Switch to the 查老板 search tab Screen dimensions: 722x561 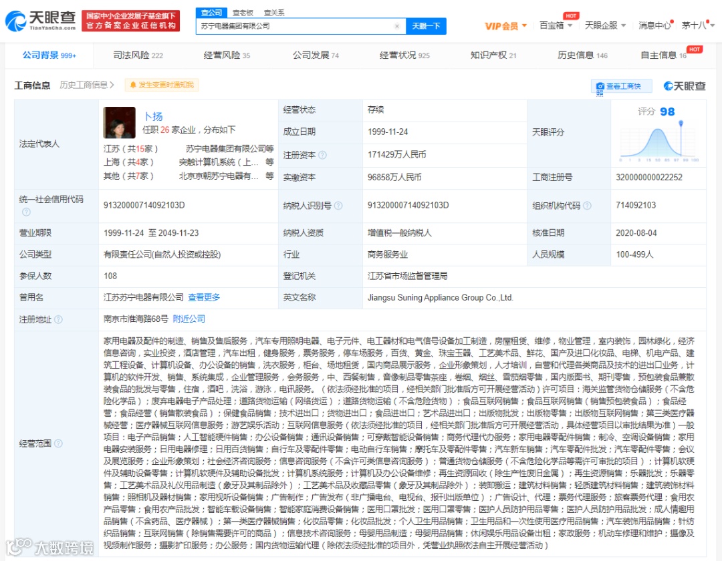pyautogui.click(x=243, y=13)
